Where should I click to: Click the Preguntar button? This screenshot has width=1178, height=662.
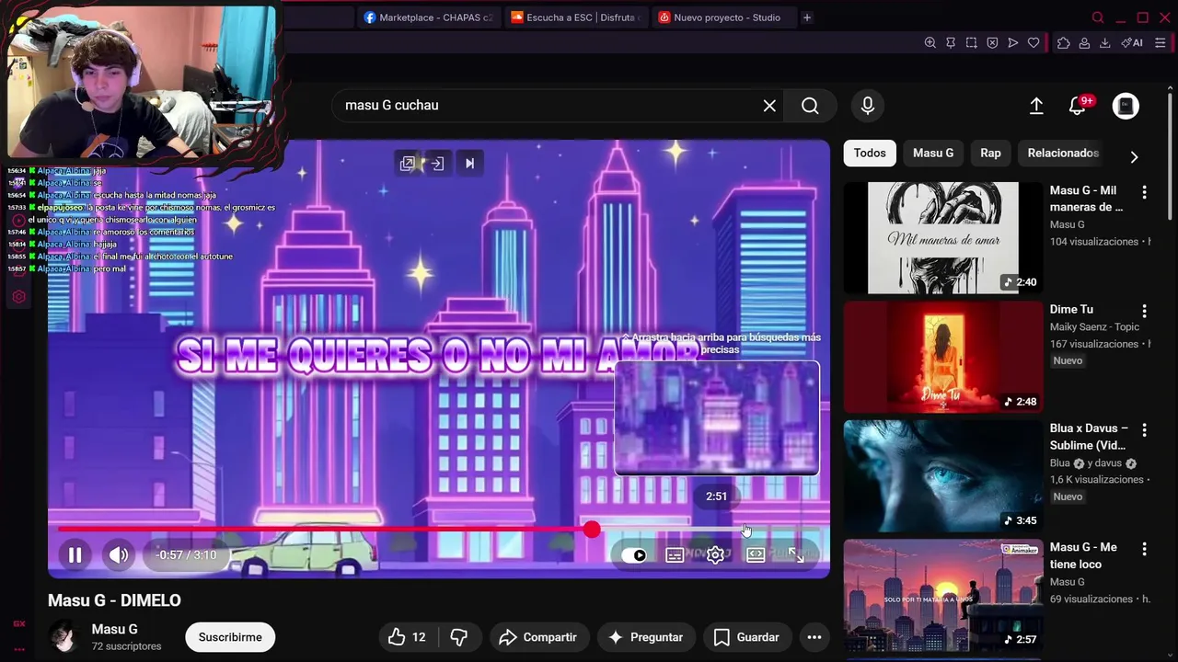click(645, 637)
